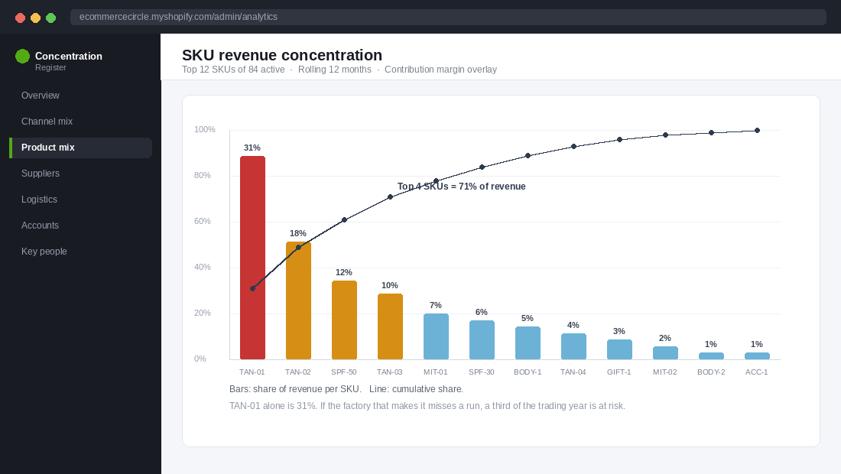The image size is (841, 474).
Task: Click the blue MIT-01 bar
Action: tap(436, 336)
